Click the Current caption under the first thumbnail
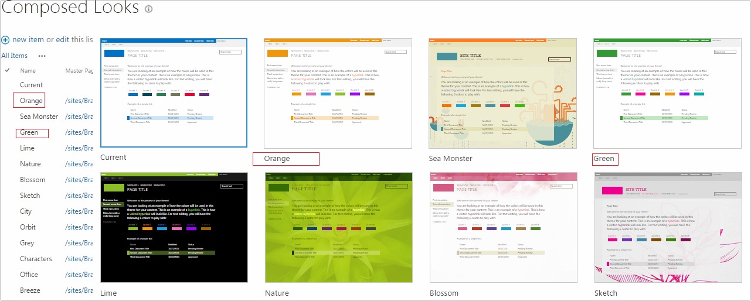Image resolution: width=751 pixels, height=301 pixels. click(x=113, y=158)
